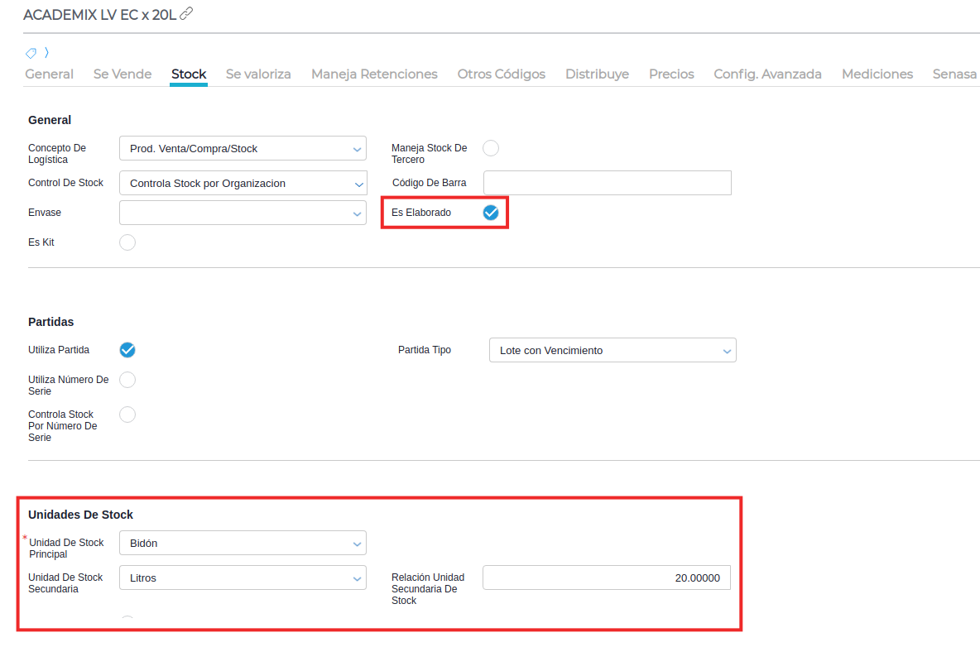Click the Relación Unidad Secundaria De Stock field
Image resolution: width=980 pixels, height=647 pixels.
[x=607, y=578]
